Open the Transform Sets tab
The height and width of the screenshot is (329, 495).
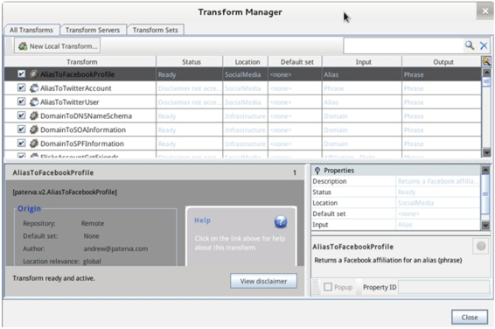[x=155, y=30]
